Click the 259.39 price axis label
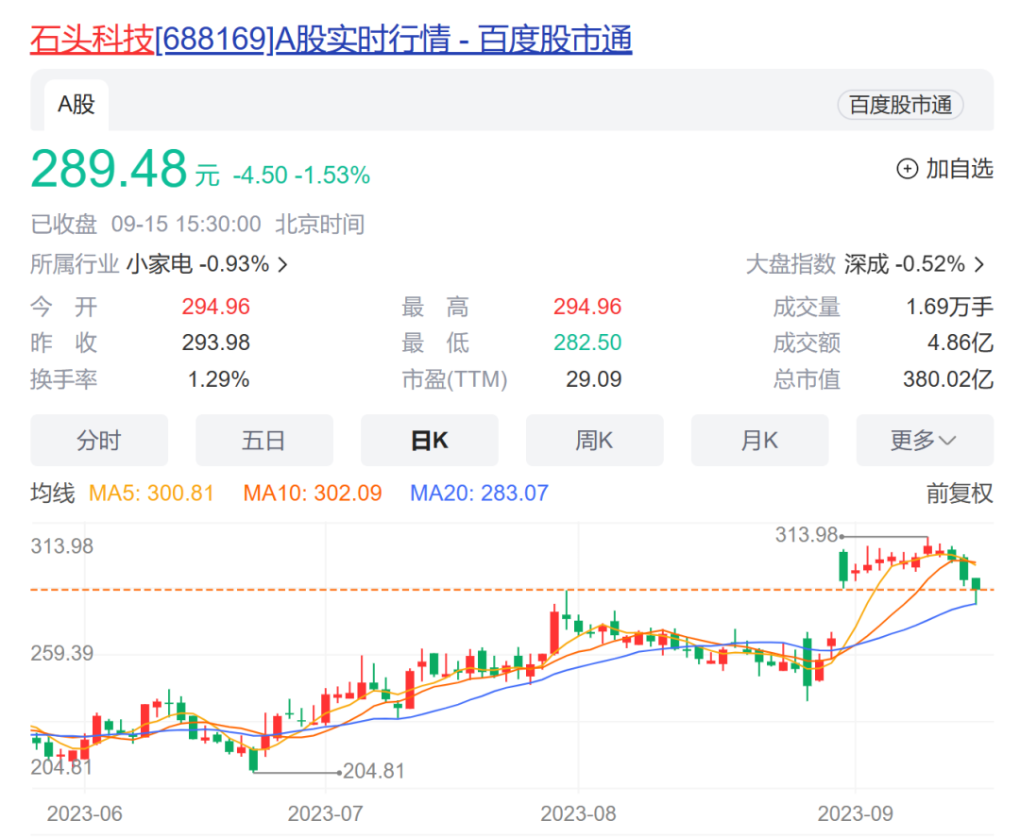The height and width of the screenshot is (837, 1020). point(61,653)
